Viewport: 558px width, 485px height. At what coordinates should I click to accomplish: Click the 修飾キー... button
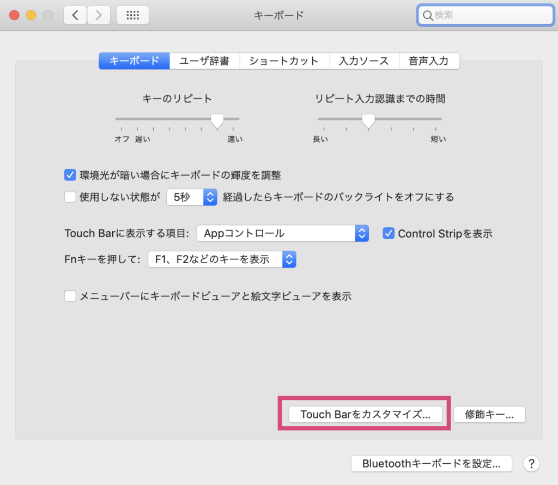(489, 415)
